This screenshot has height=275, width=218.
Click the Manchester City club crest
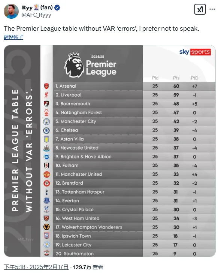pyautogui.click(x=46, y=121)
